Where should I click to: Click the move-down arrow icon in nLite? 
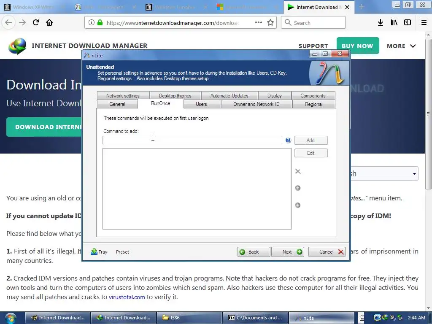tap(297, 205)
